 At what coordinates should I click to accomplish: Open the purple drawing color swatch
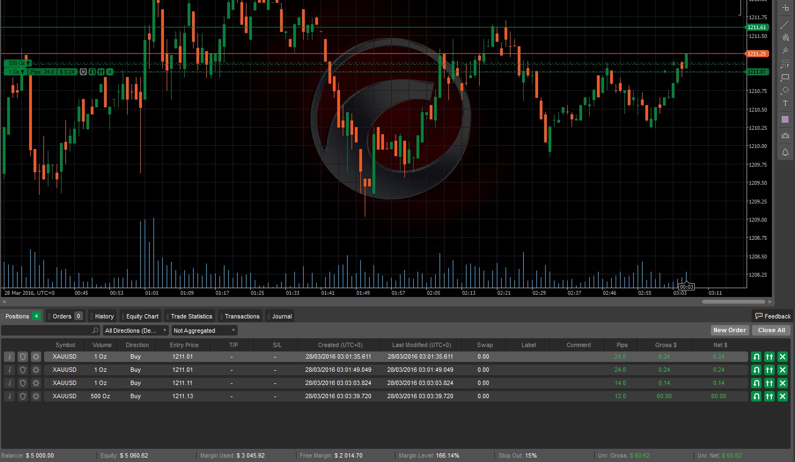[x=785, y=119]
